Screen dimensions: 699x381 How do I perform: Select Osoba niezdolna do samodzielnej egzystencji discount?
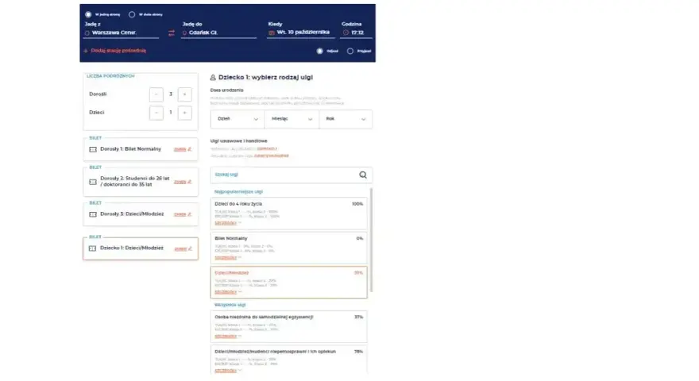289,327
